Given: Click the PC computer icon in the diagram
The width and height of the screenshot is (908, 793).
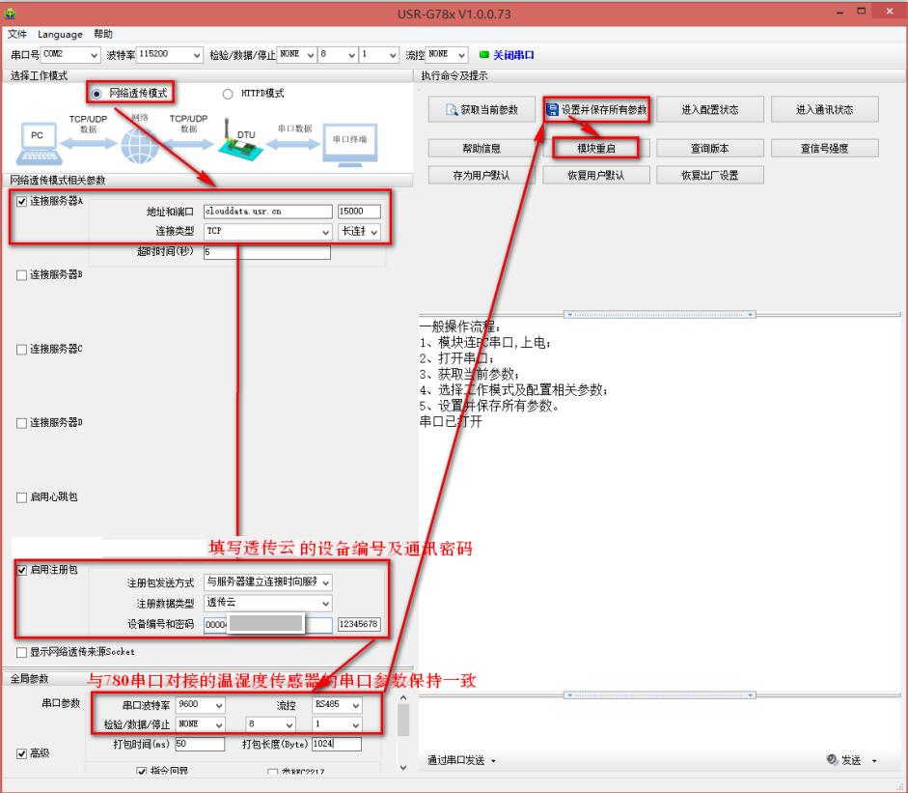Looking at the screenshot, I should pyautogui.click(x=37, y=142).
